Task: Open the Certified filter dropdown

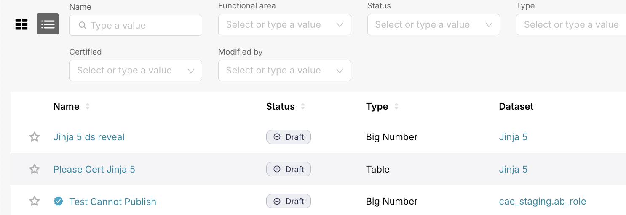Action: tap(136, 71)
